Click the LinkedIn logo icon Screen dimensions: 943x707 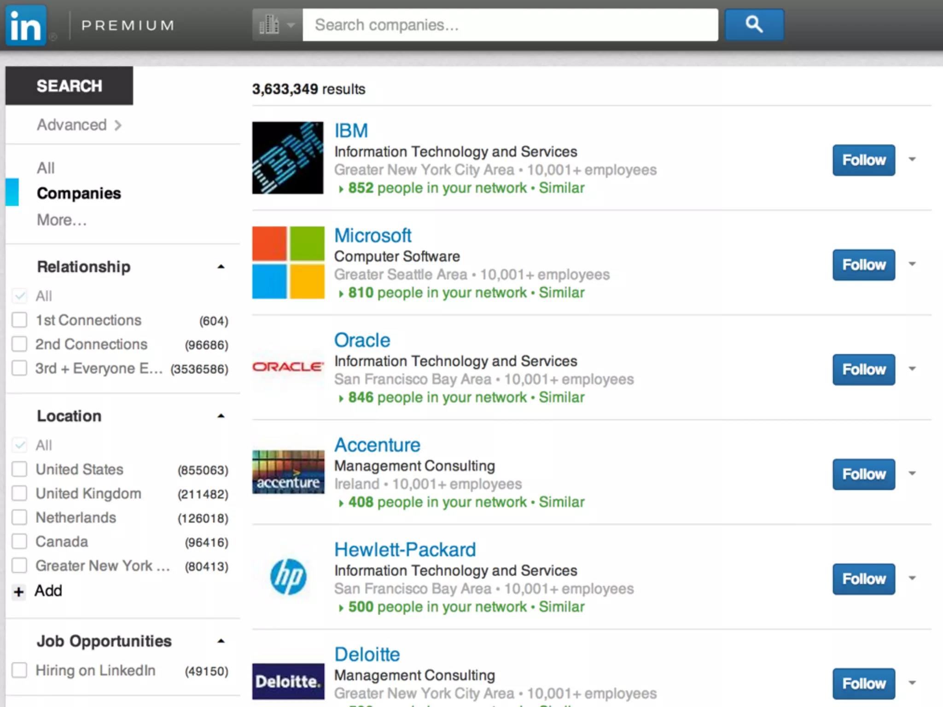tap(26, 25)
